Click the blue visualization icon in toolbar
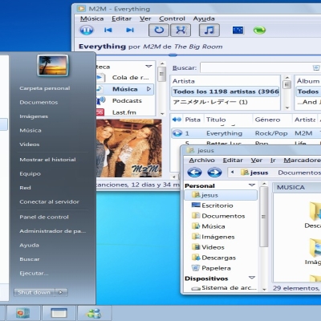This screenshot has width=321, height=321. click(238, 30)
